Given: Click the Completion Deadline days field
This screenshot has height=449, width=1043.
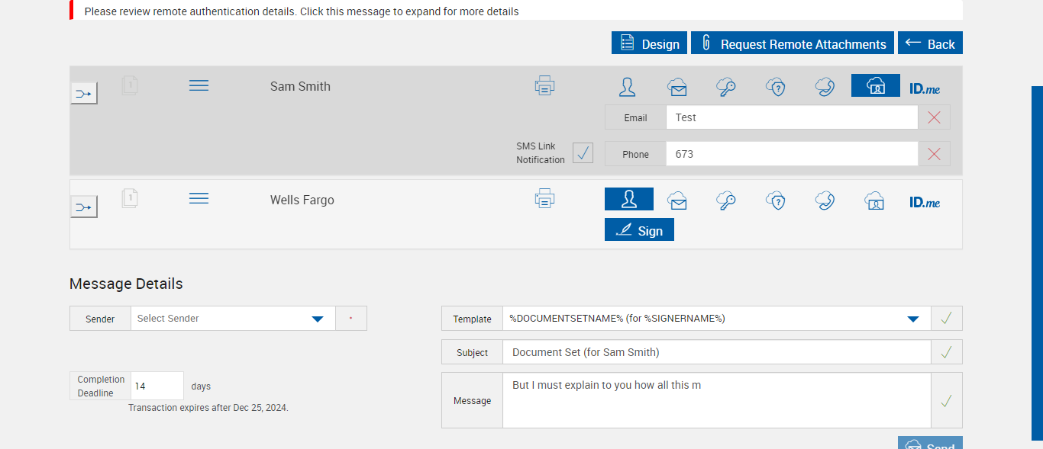Looking at the screenshot, I should (157, 386).
